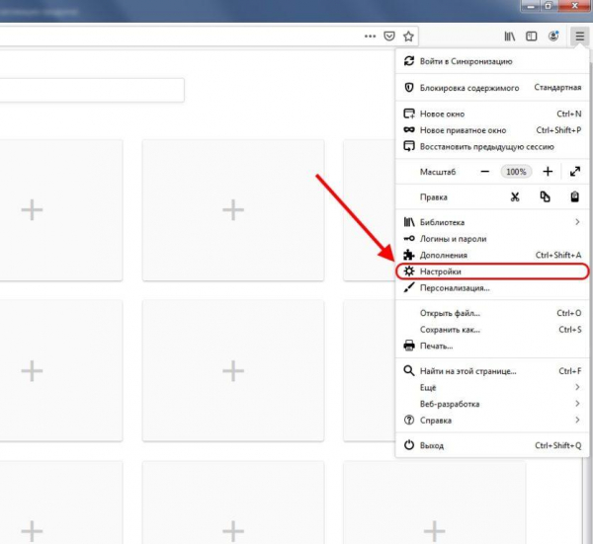Open Настройки in the menu
The image size is (593, 544).
(492, 272)
